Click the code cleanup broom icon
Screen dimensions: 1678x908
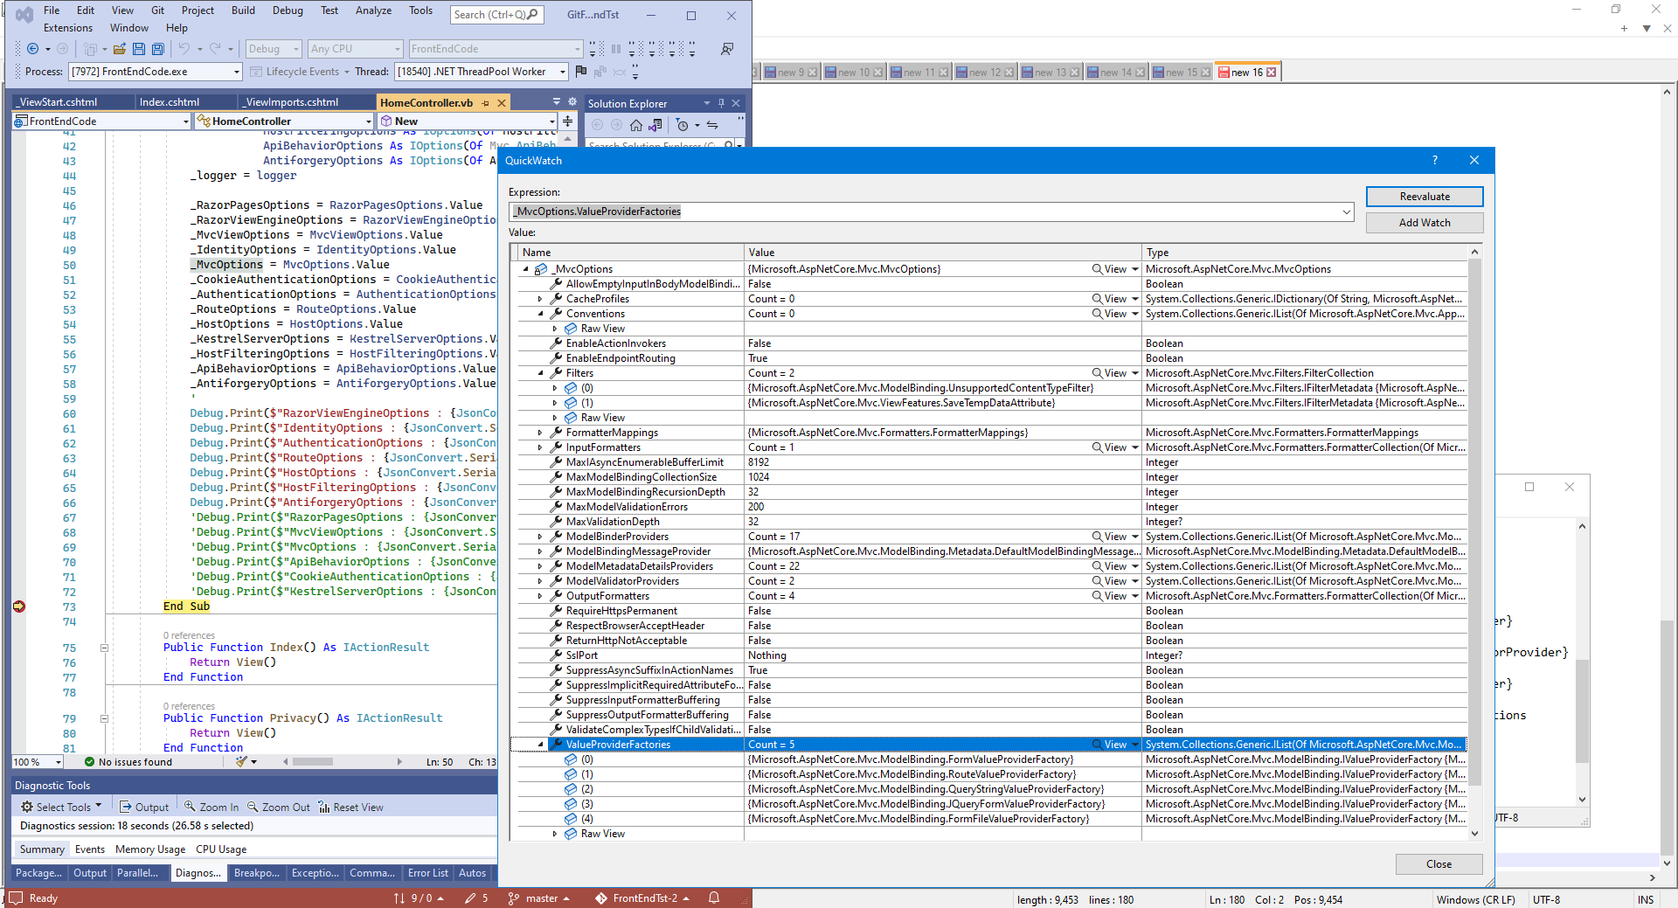pos(241,762)
